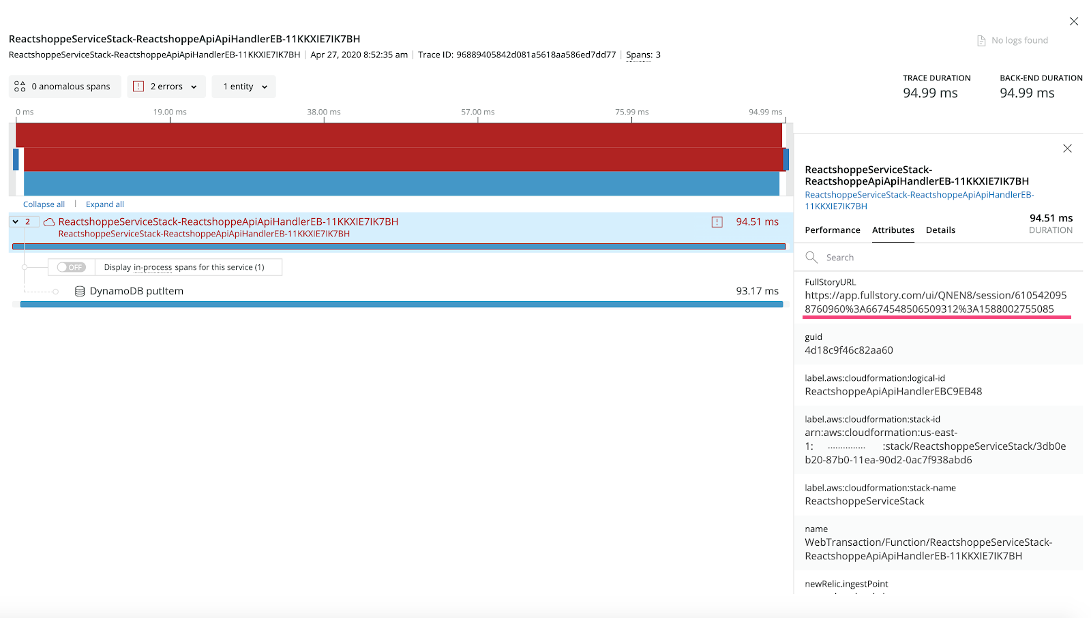This screenshot has width=1091, height=618.
Task: Click the No logs found document icon
Action: [x=981, y=41]
